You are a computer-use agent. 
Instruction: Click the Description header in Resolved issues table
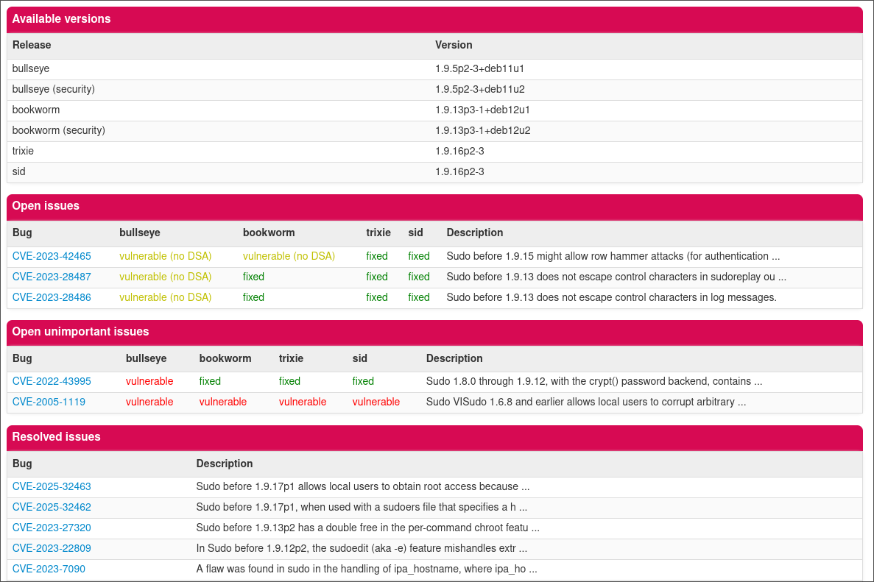pyautogui.click(x=225, y=464)
